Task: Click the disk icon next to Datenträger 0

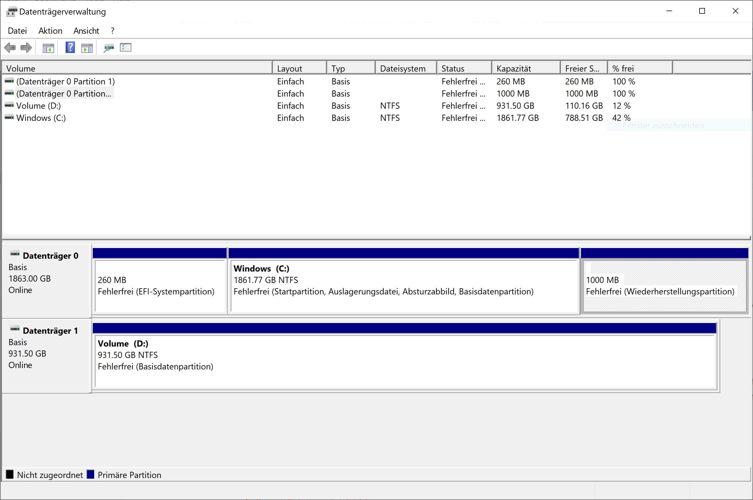Action: [15, 254]
